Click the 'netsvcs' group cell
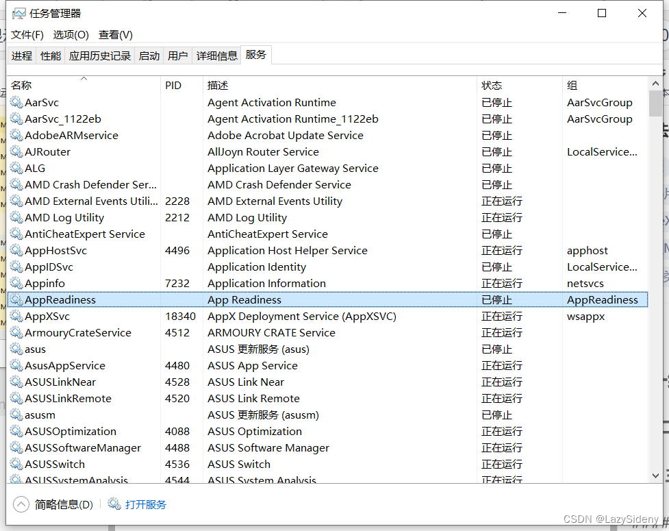 point(585,284)
